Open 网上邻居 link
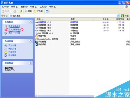The width and height of the screenshot is (130, 98). point(12,45)
